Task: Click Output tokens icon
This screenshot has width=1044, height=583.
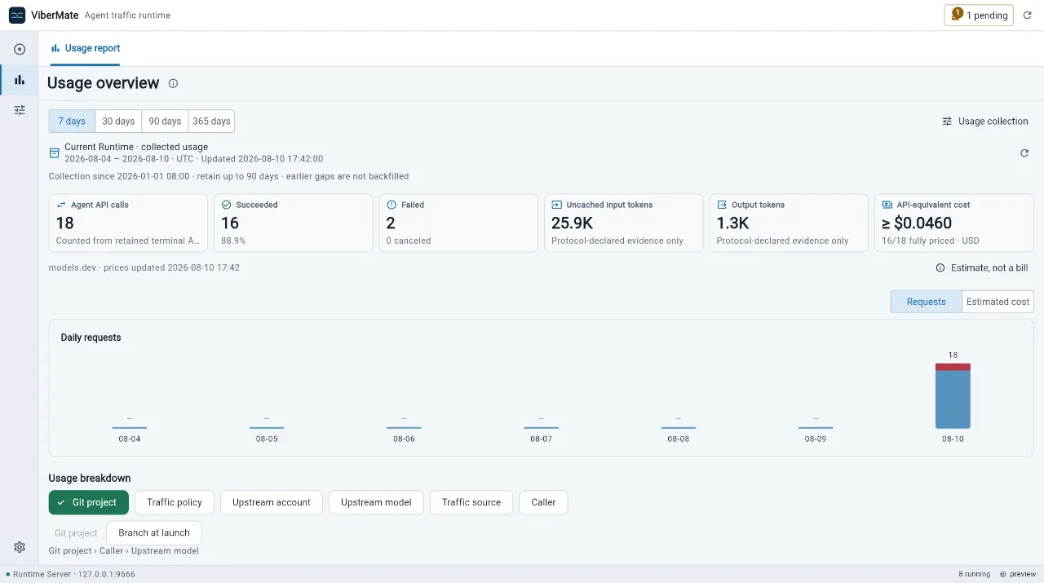Action: [x=722, y=205]
